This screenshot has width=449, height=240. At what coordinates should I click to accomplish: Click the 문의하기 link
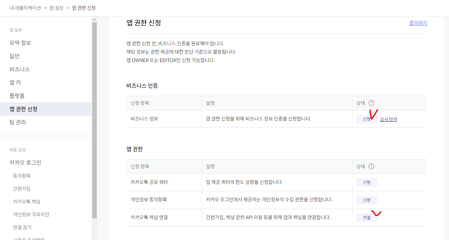click(x=418, y=23)
